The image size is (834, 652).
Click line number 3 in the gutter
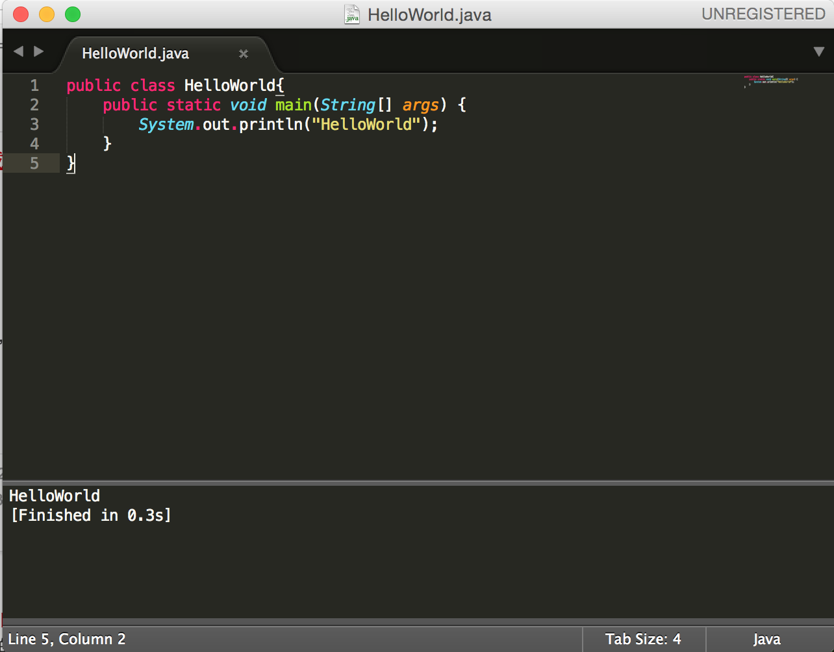(x=34, y=124)
